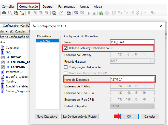
Task: Toggle the LAMPADA symbol checkbox
Action: point(3,67)
